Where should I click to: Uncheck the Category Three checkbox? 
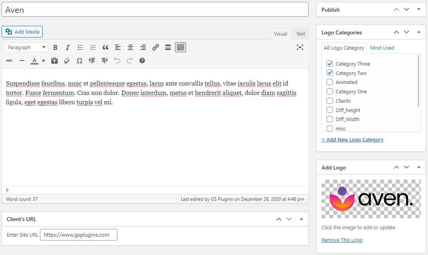point(330,64)
